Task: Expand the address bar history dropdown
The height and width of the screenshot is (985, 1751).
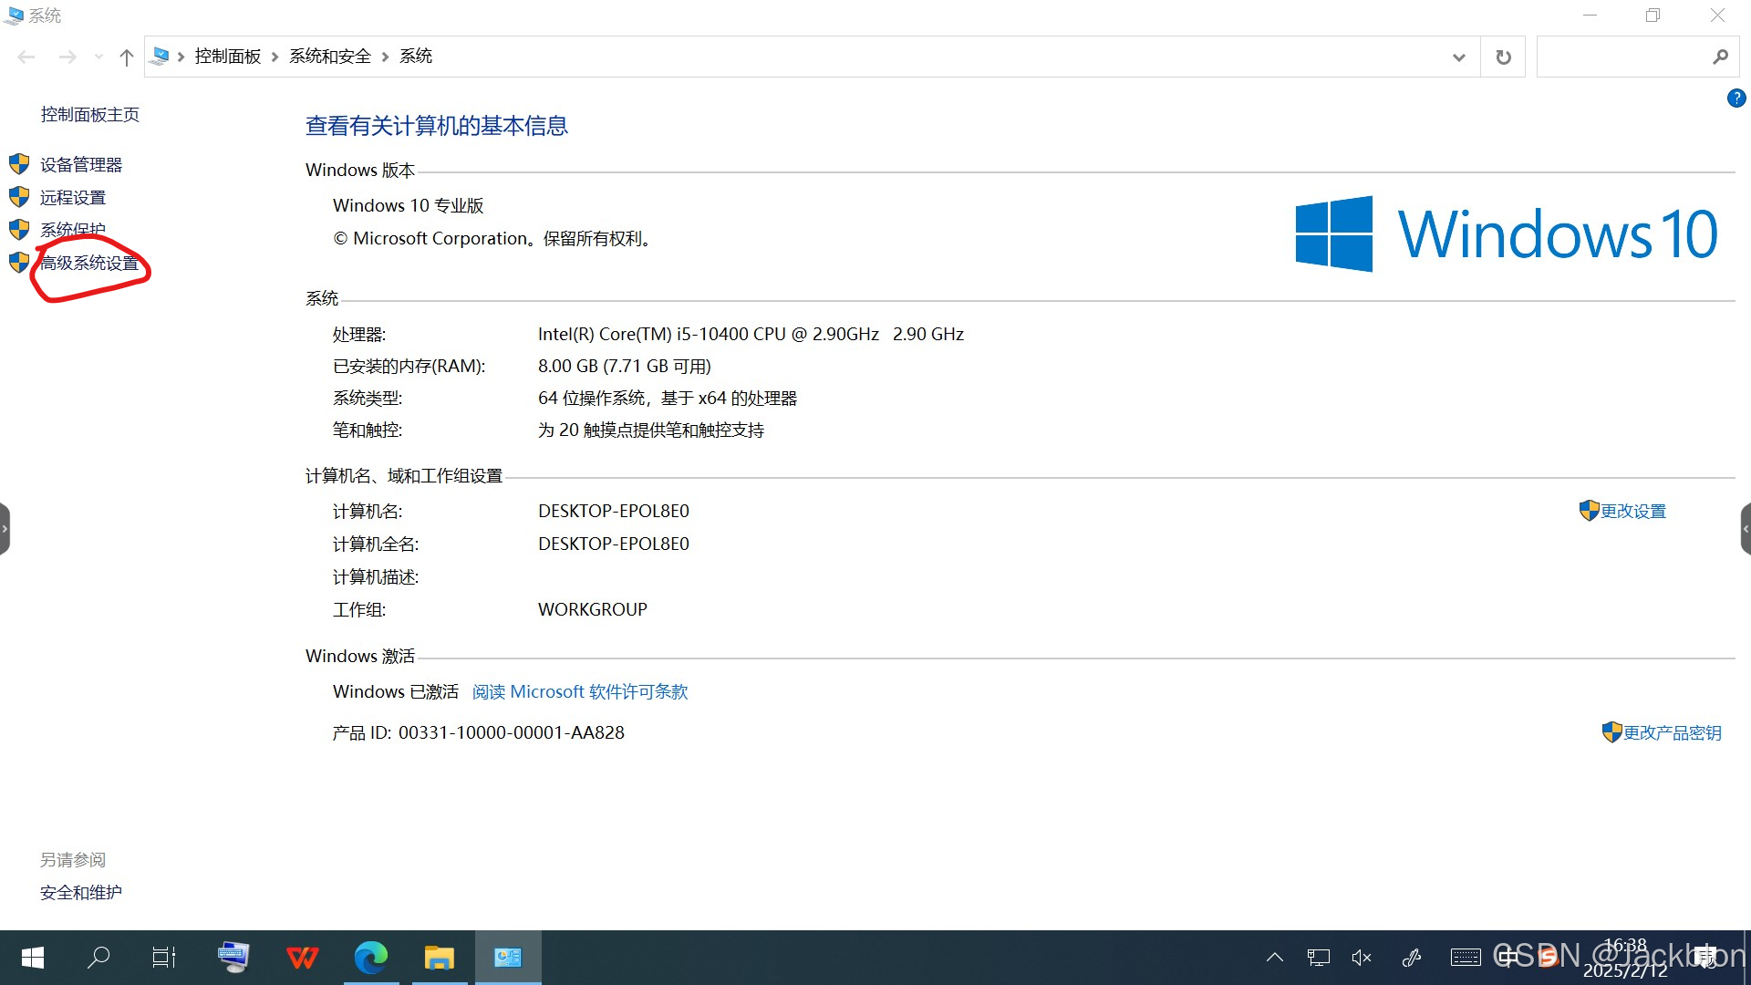Action: 1458,57
